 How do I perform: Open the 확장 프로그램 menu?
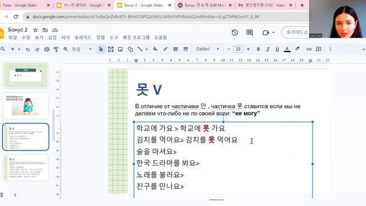click(x=136, y=37)
